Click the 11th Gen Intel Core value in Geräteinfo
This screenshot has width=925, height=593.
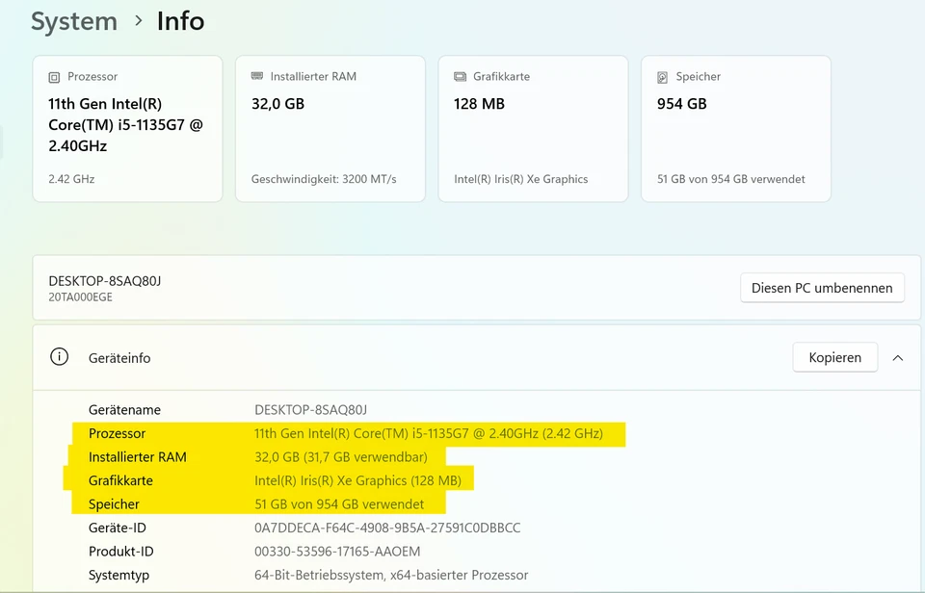pyautogui.click(x=428, y=434)
